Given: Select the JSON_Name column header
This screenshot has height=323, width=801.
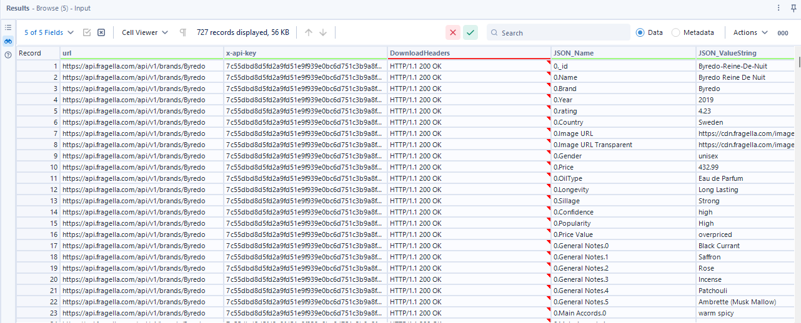Looking at the screenshot, I should pos(624,53).
